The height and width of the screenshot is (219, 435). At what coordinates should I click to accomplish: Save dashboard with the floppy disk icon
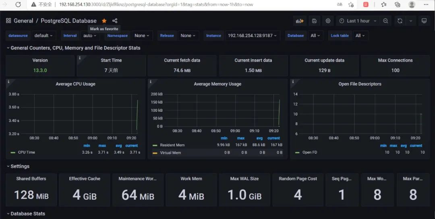314,21
